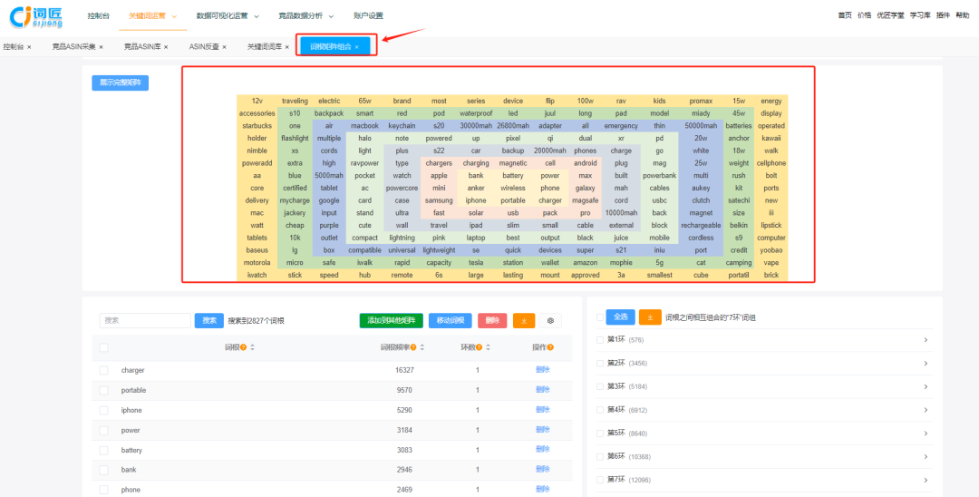Image resolution: width=979 pixels, height=497 pixels.
Task: Click the 'starbucks' cell in the matrix
Action: click(257, 125)
